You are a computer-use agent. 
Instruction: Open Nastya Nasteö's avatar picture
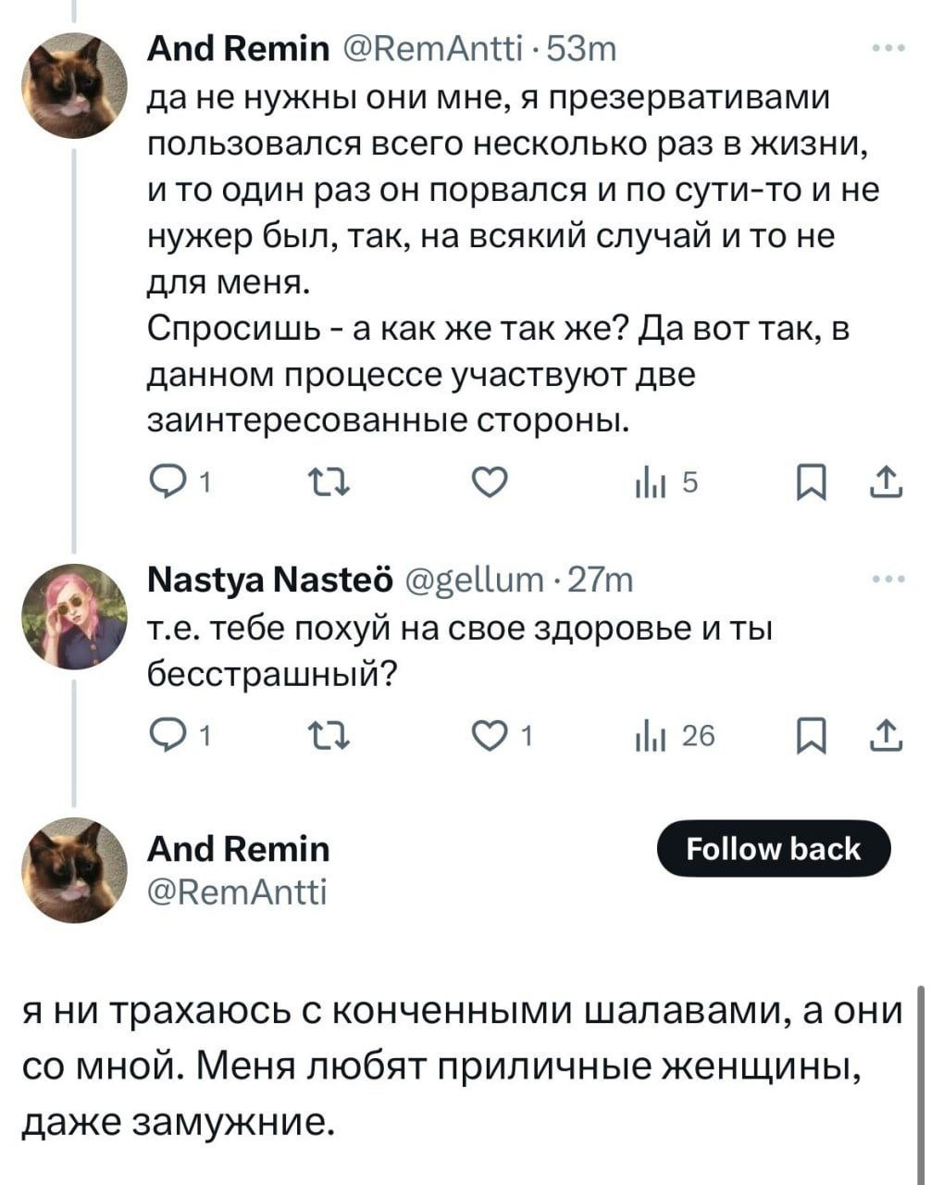pos(74,617)
